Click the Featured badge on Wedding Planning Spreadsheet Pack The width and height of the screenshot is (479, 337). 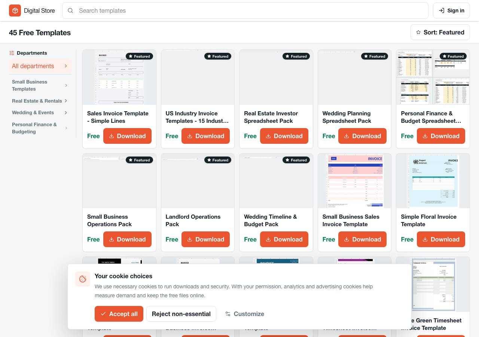pos(375,56)
